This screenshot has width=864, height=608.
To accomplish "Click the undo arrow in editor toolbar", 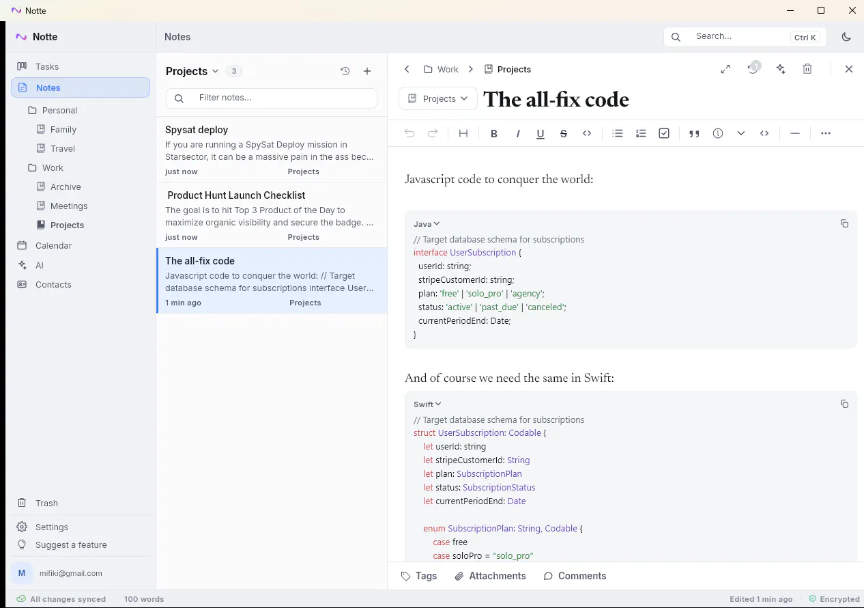I will (x=409, y=133).
